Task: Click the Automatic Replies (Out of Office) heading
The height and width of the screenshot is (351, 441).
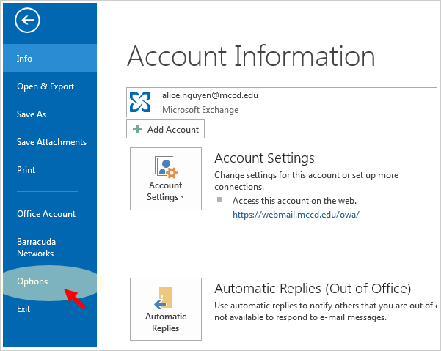Action: (x=313, y=289)
